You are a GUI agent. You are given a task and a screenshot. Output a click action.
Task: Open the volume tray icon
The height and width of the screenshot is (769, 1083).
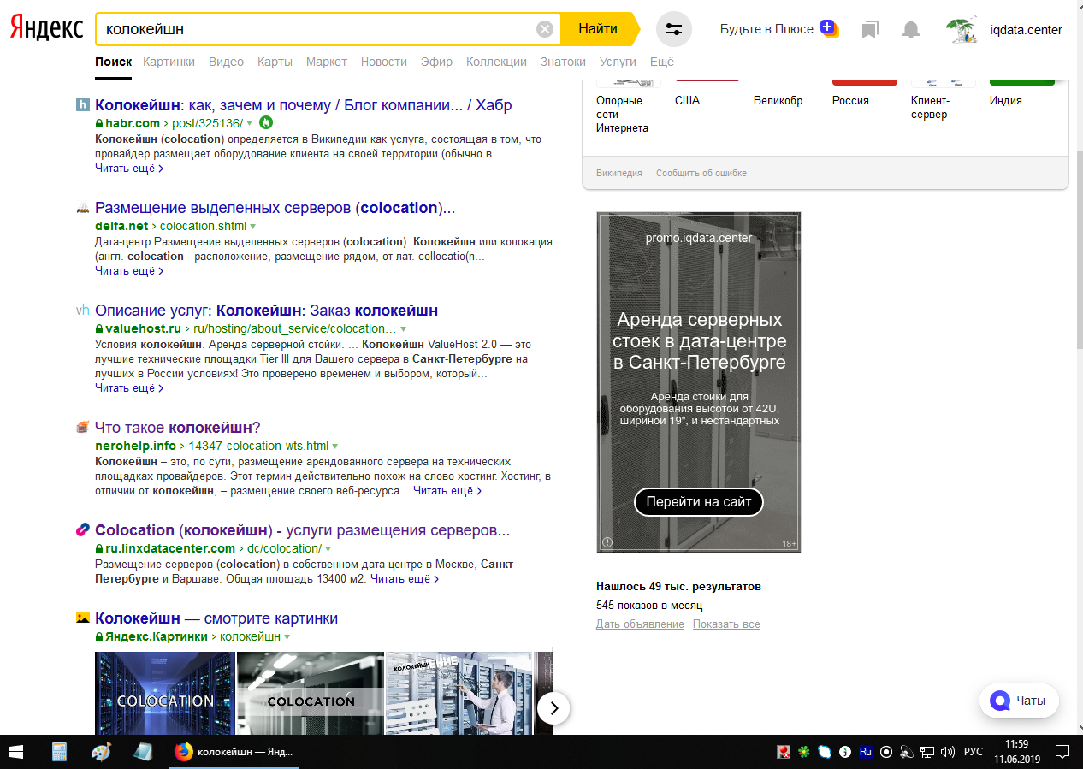(948, 752)
